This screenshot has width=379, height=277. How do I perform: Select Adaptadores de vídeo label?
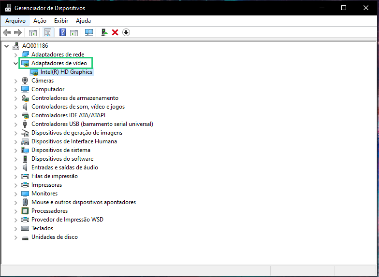[59, 63]
